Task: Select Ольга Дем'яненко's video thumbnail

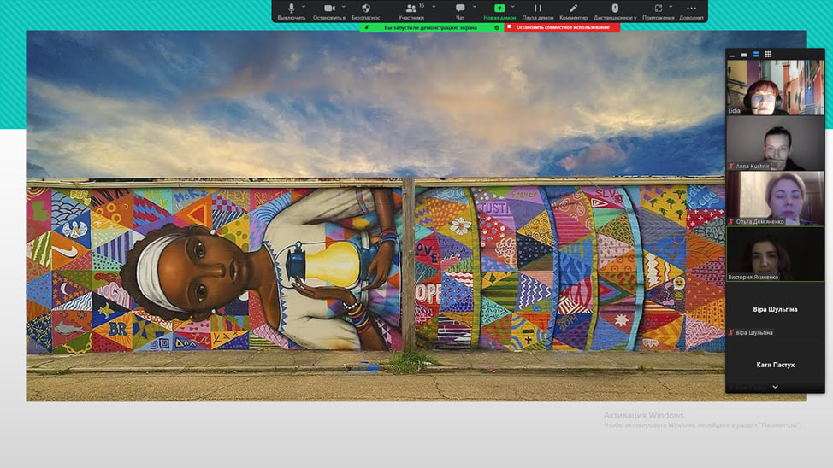Action: 775,198
